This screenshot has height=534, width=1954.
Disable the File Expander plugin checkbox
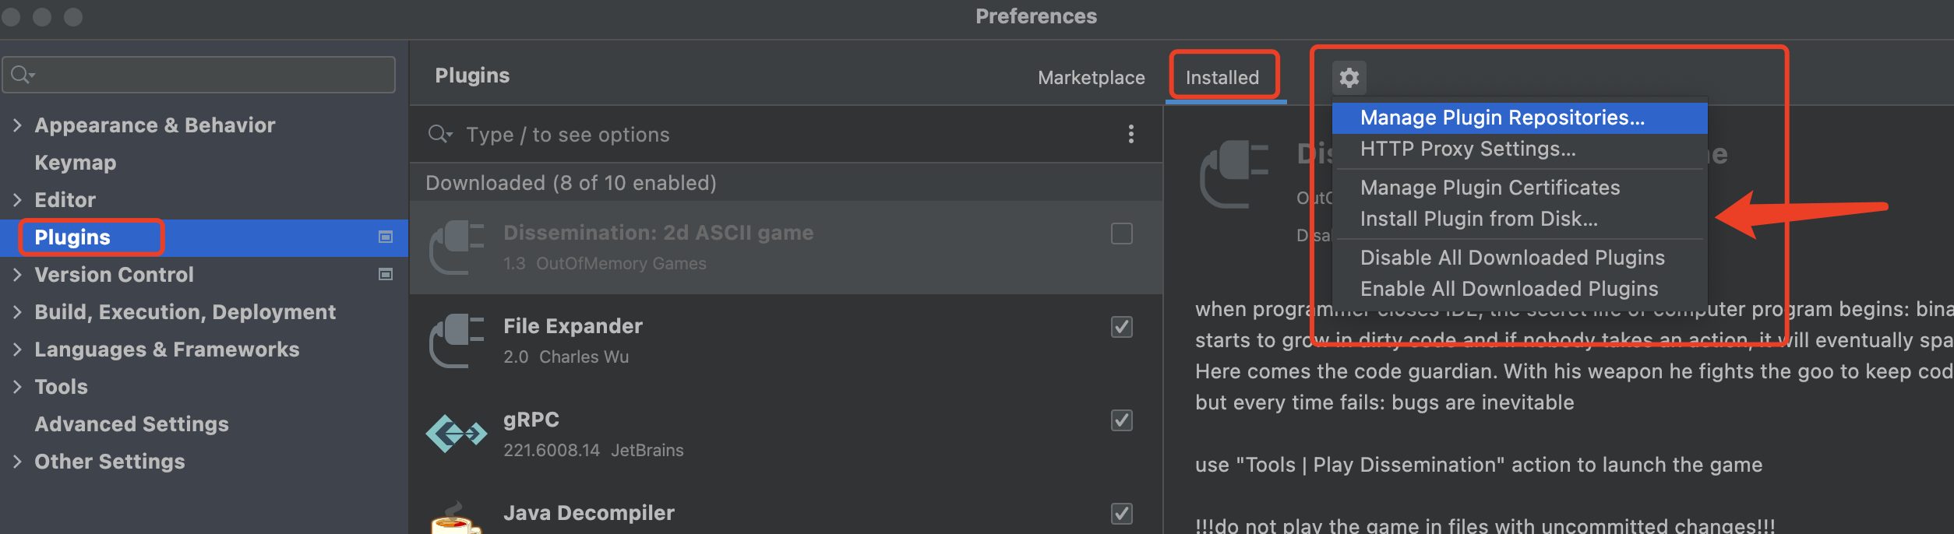pyautogui.click(x=1121, y=327)
